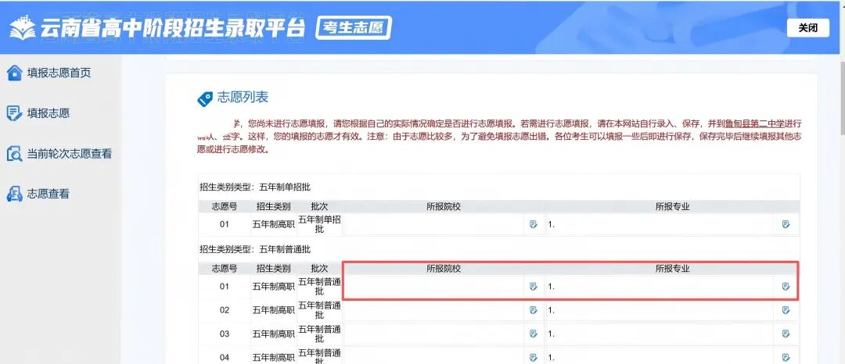Image resolution: width=845 pixels, height=364 pixels.
Task: Click major picker icon in 普通批 row 02
Action: coord(786,310)
